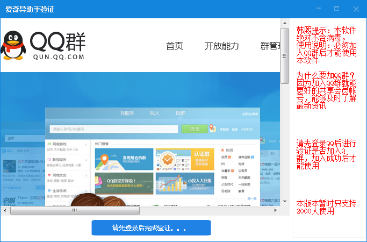This screenshot has height=242, width=367.
Task: Click the 生活休闲 category
Action: (60, 191)
